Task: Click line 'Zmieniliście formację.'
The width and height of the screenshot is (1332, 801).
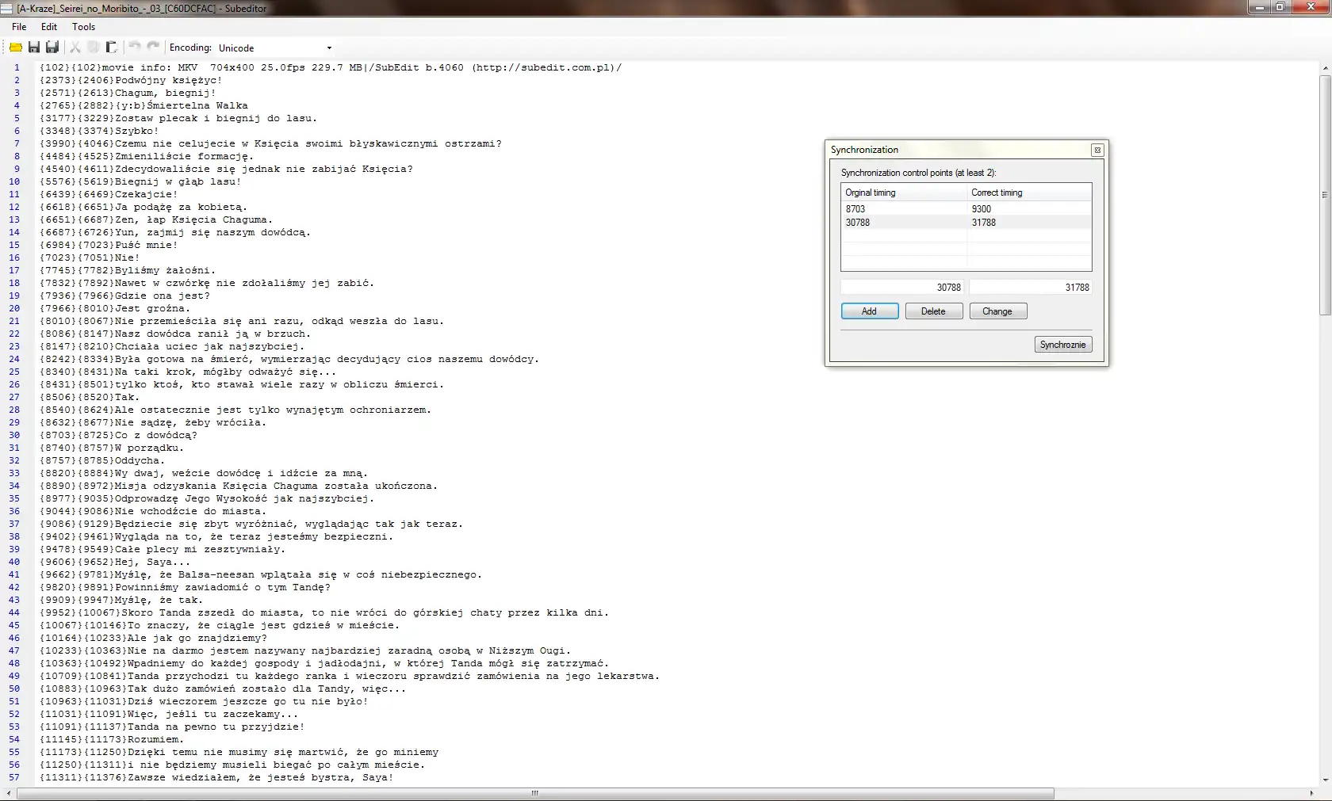Action: point(147,156)
